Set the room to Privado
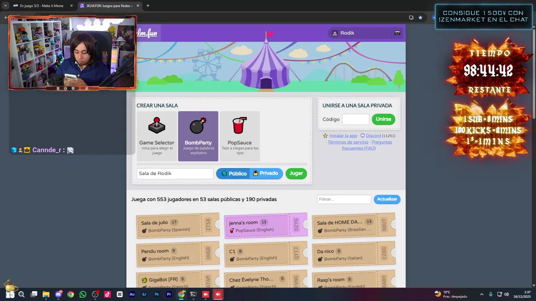 (266, 173)
